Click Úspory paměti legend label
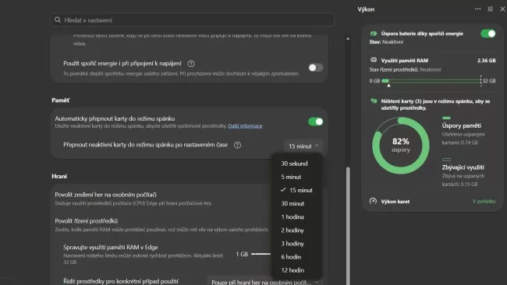 coord(462,125)
